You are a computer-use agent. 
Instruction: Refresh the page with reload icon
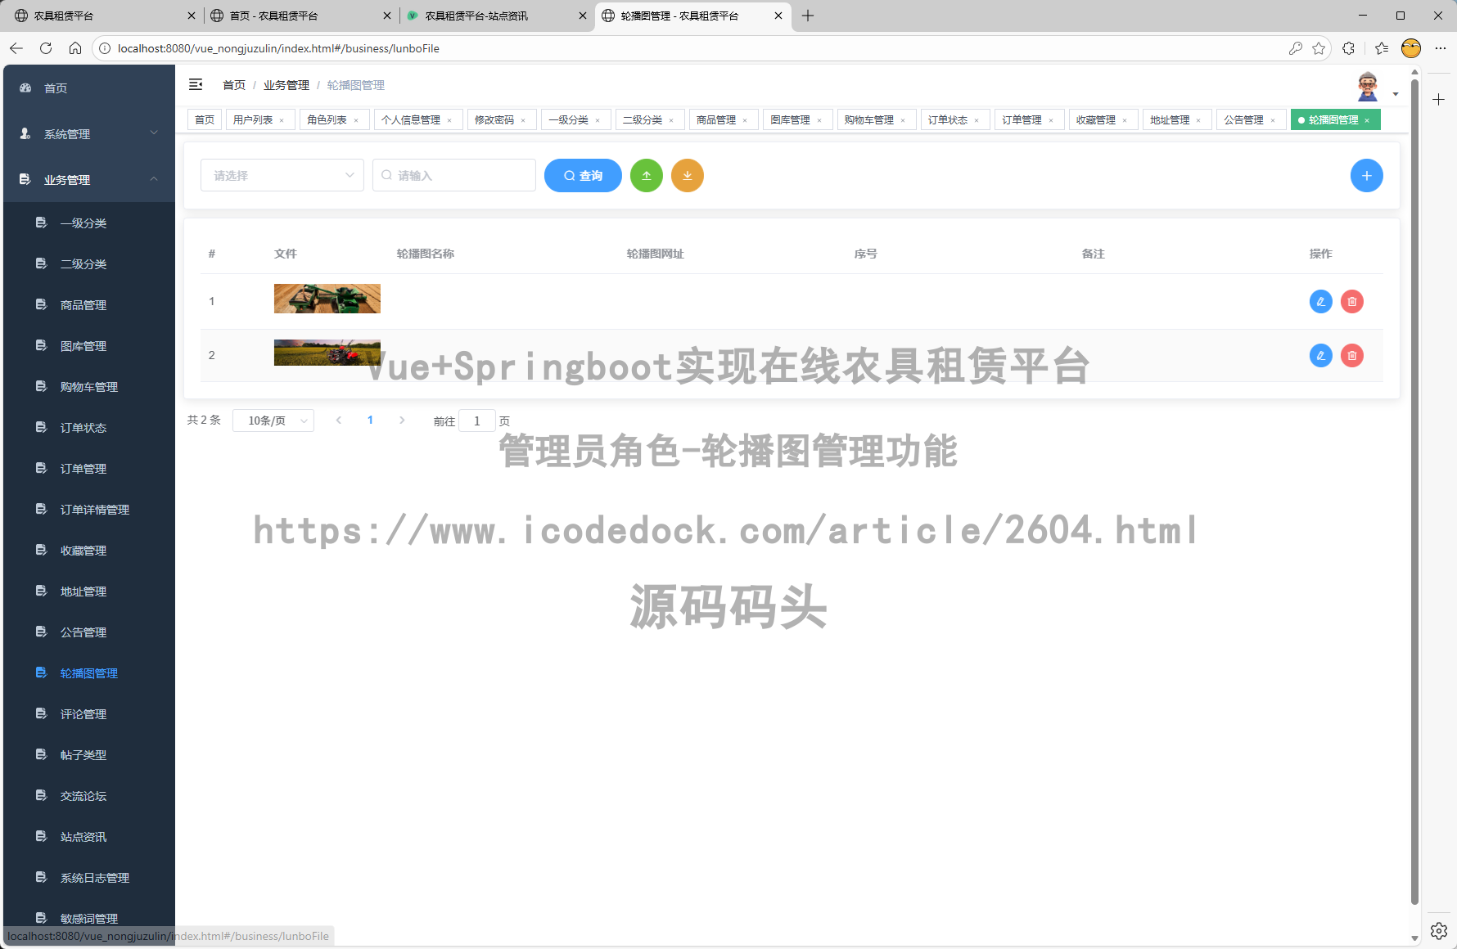[x=46, y=48]
